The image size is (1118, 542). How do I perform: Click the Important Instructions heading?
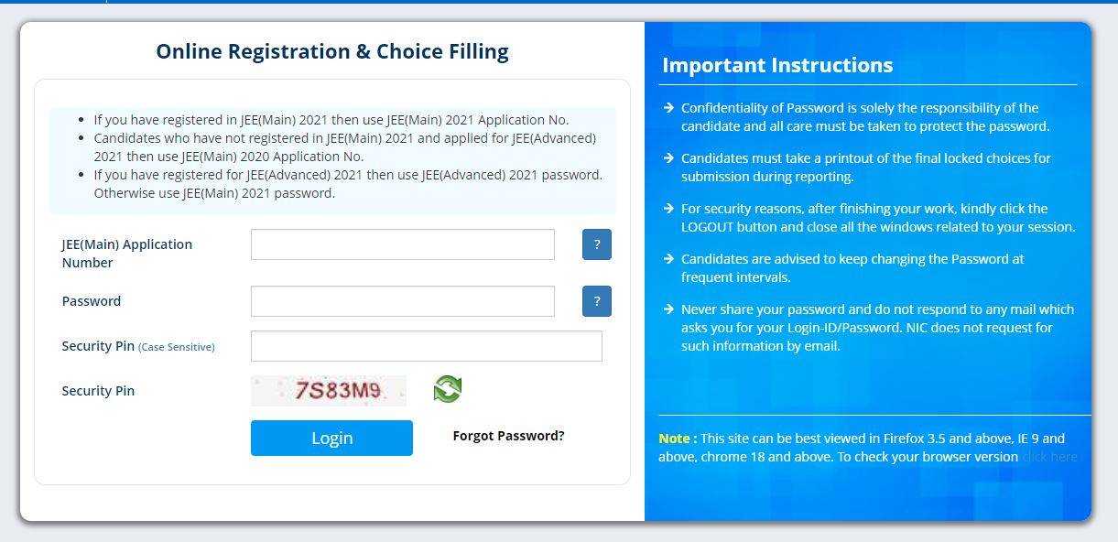776,65
